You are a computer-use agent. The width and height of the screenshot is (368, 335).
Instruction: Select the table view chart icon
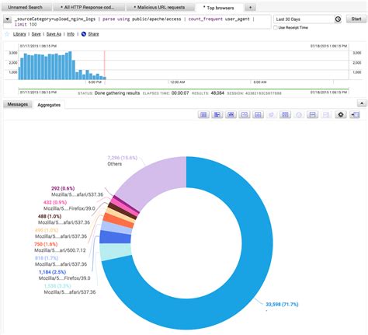click(x=203, y=114)
